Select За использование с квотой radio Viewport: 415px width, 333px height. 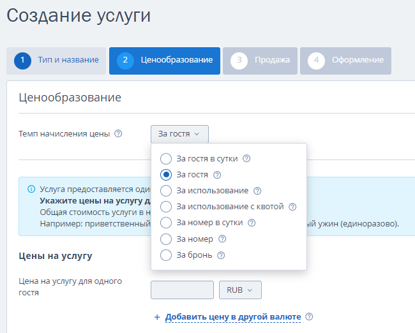pos(166,207)
